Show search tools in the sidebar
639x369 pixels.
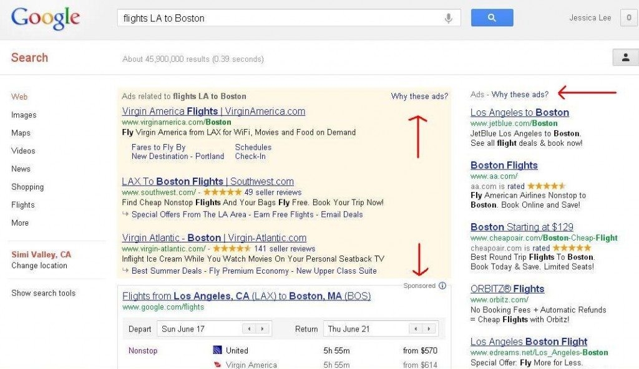[x=43, y=293]
